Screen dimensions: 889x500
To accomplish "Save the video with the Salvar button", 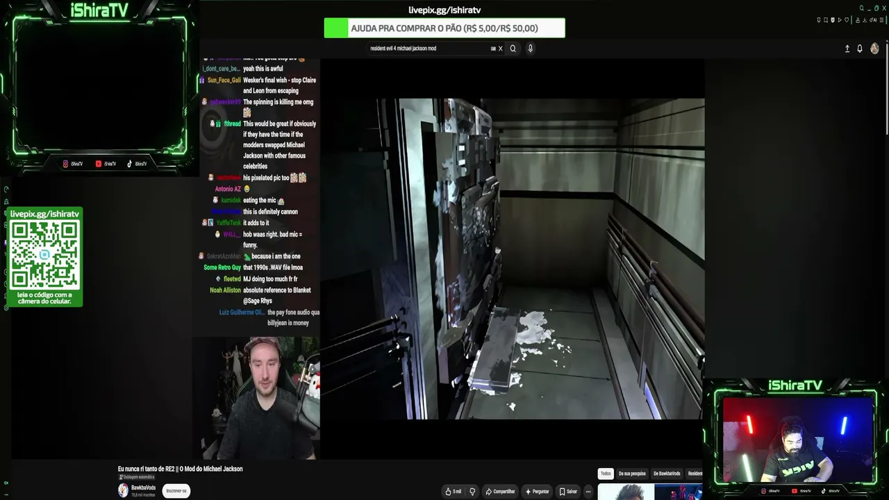I will (x=568, y=492).
